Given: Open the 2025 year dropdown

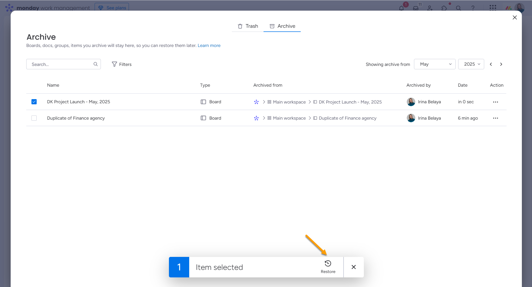Looking at the screenshot, I should 471,64.
